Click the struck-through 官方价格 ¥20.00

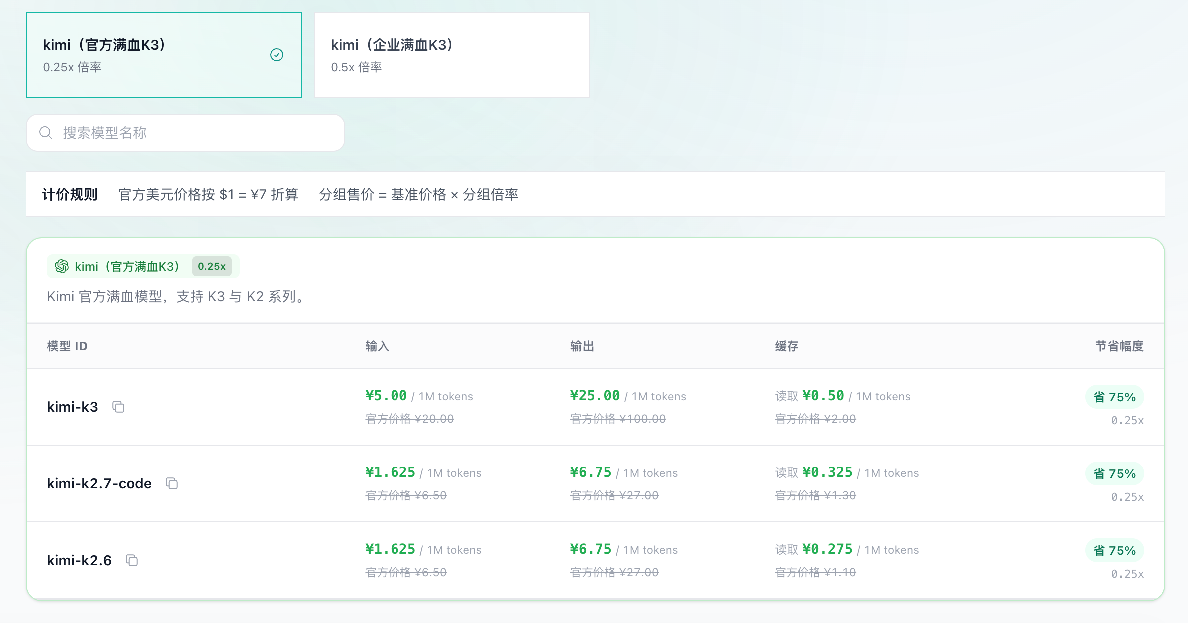[409, 419]
